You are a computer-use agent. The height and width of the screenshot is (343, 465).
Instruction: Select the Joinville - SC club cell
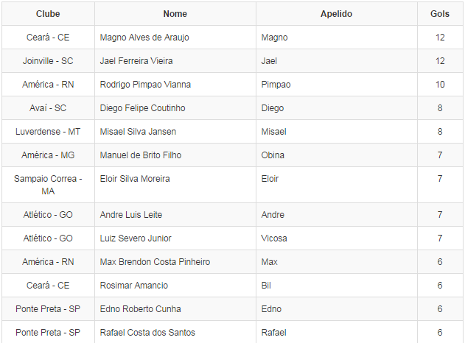pos(48,61)
